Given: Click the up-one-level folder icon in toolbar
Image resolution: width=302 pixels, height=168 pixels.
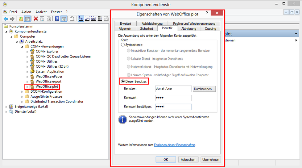Looking at the screenshot, I should (x=21, y=19).
